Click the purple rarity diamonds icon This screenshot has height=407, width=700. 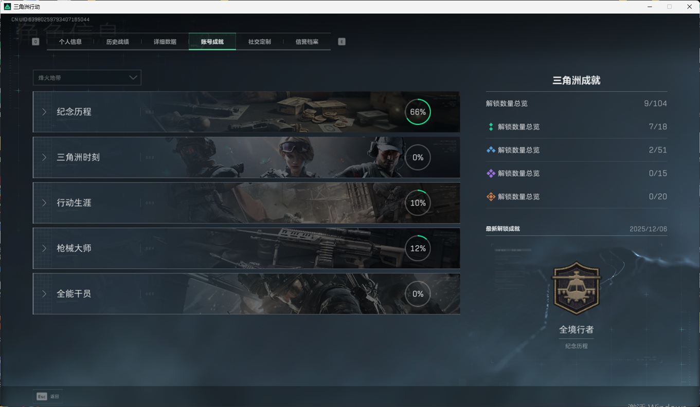pos(491,174)
